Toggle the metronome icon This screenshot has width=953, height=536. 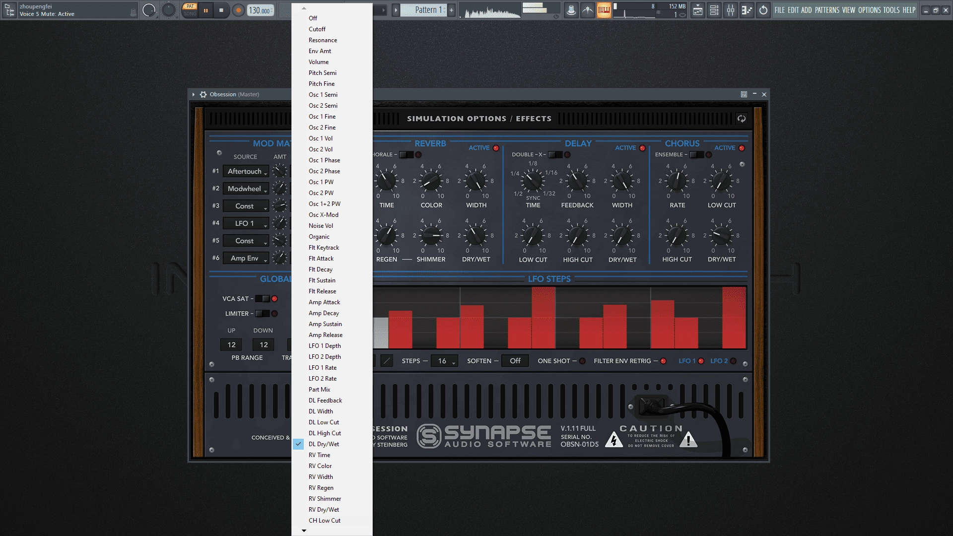(x=571, y=10)
